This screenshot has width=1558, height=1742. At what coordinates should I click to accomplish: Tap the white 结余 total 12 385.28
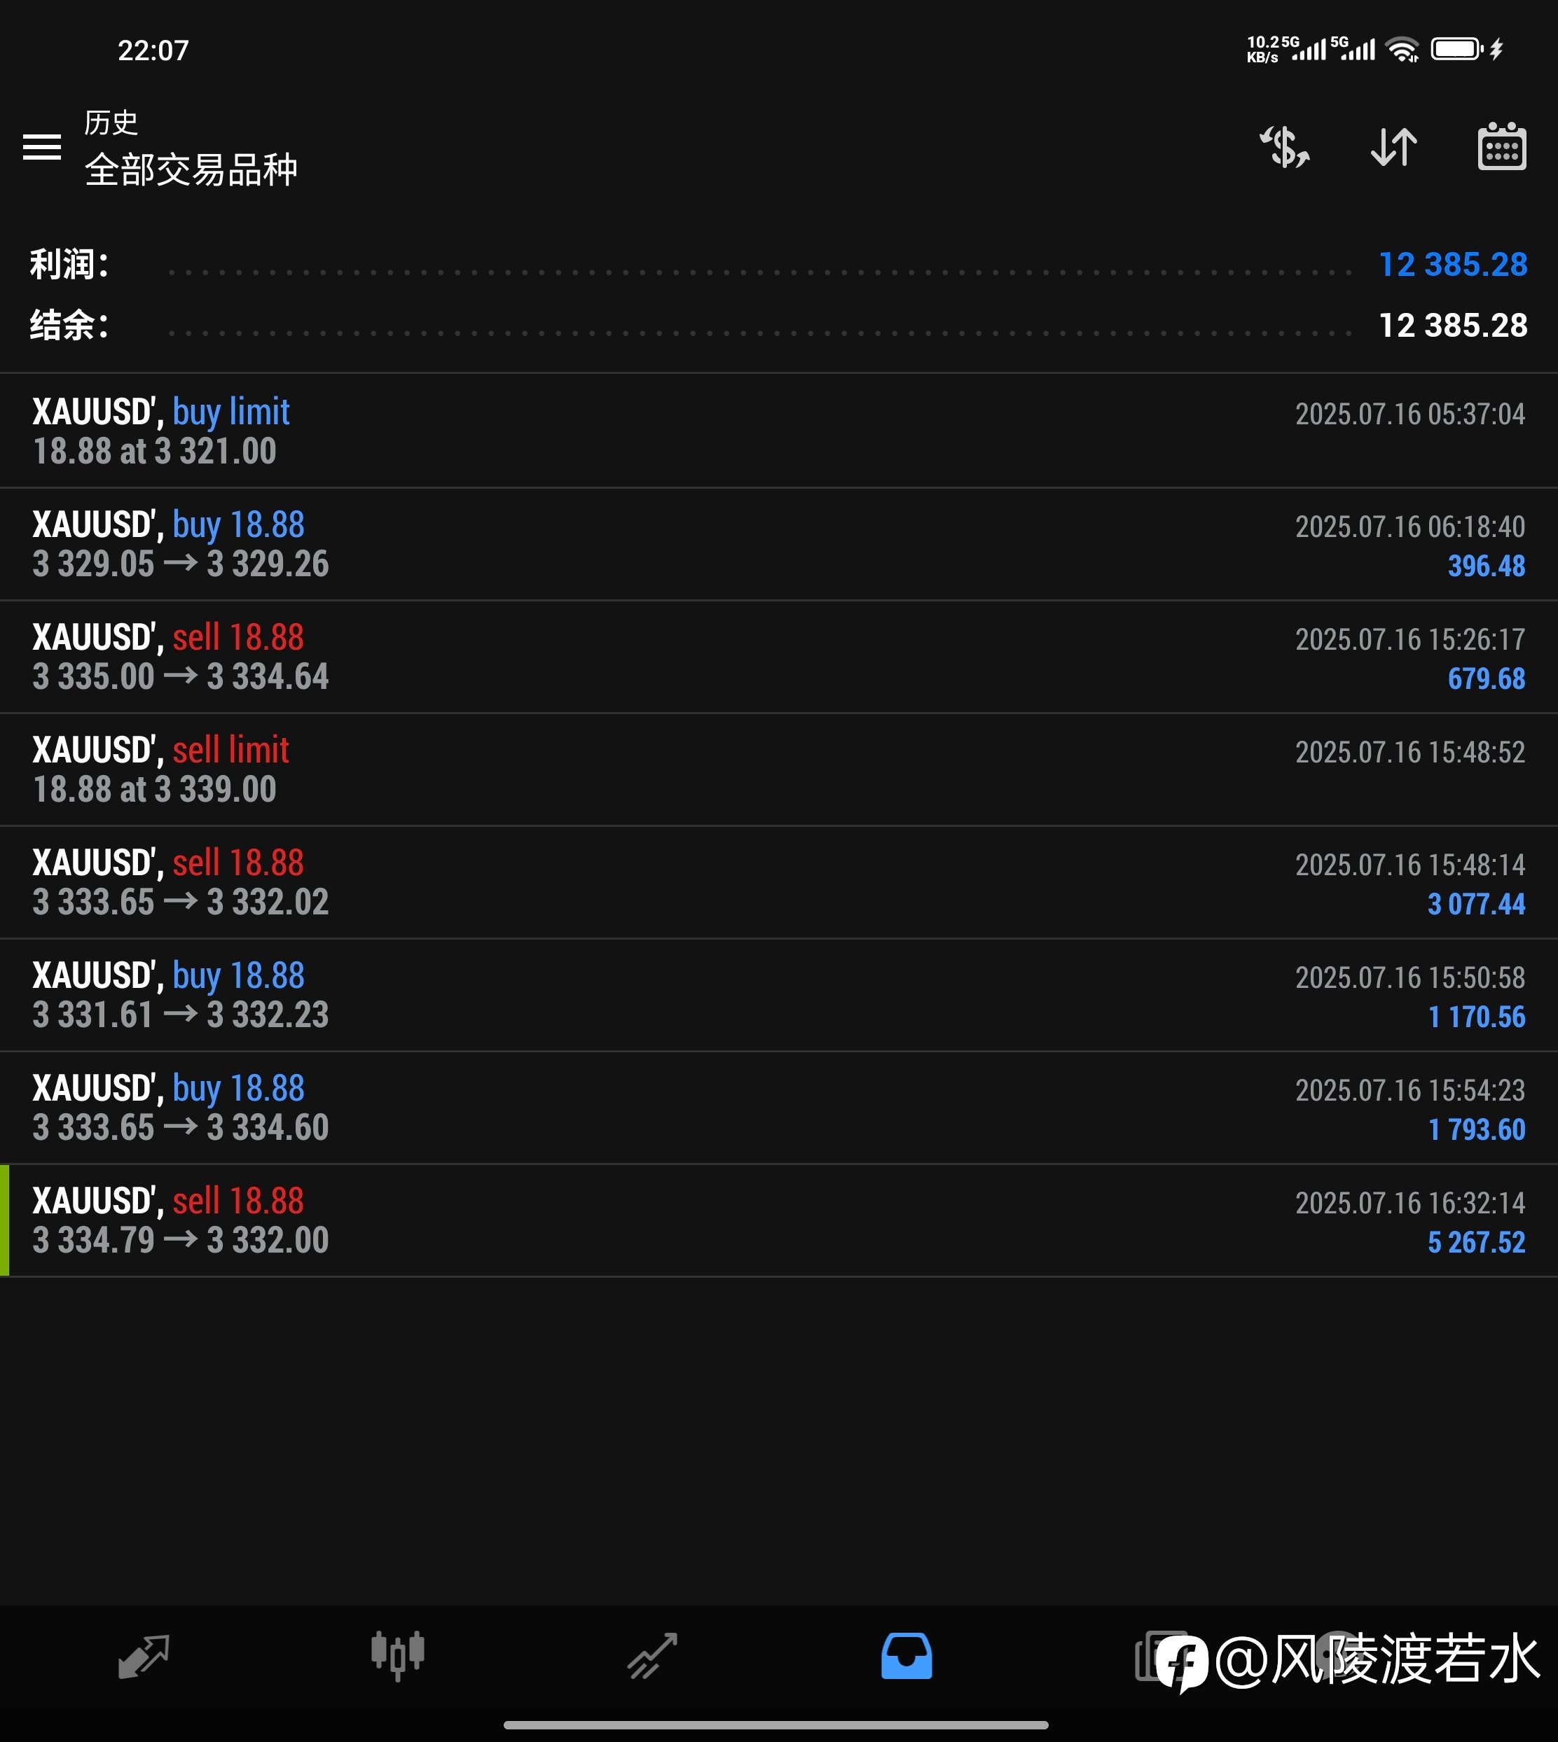point(1453,325)
